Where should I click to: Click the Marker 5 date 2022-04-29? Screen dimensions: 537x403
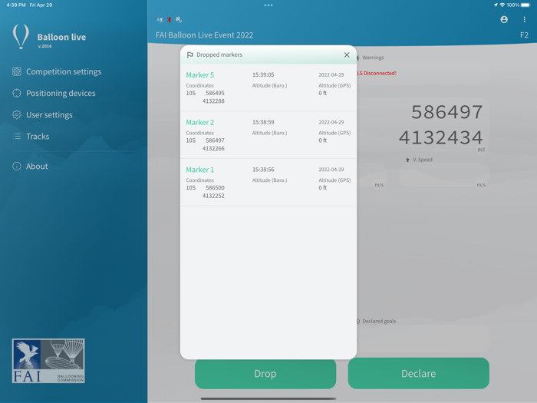(331, 74)
